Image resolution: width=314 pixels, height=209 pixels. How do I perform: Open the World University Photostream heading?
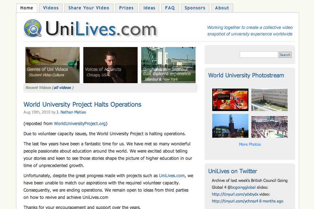coord(246,76)
